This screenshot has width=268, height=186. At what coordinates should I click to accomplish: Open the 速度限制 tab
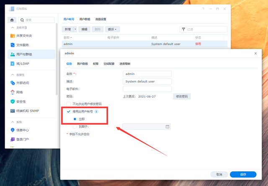tap(125, 64)
